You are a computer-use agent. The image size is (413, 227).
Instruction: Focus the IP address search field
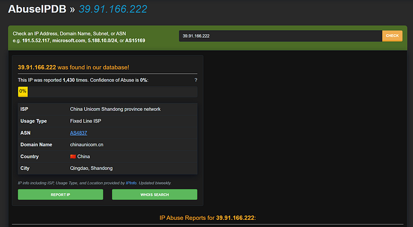(280, 36)
